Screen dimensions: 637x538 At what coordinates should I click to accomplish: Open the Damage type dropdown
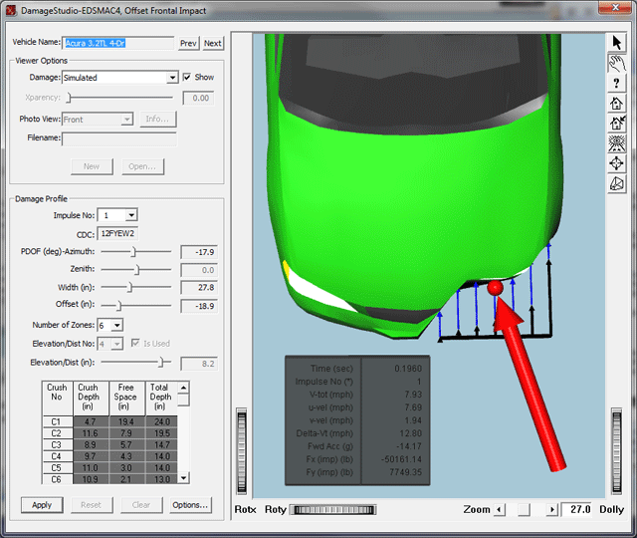[x=172, y=77]
